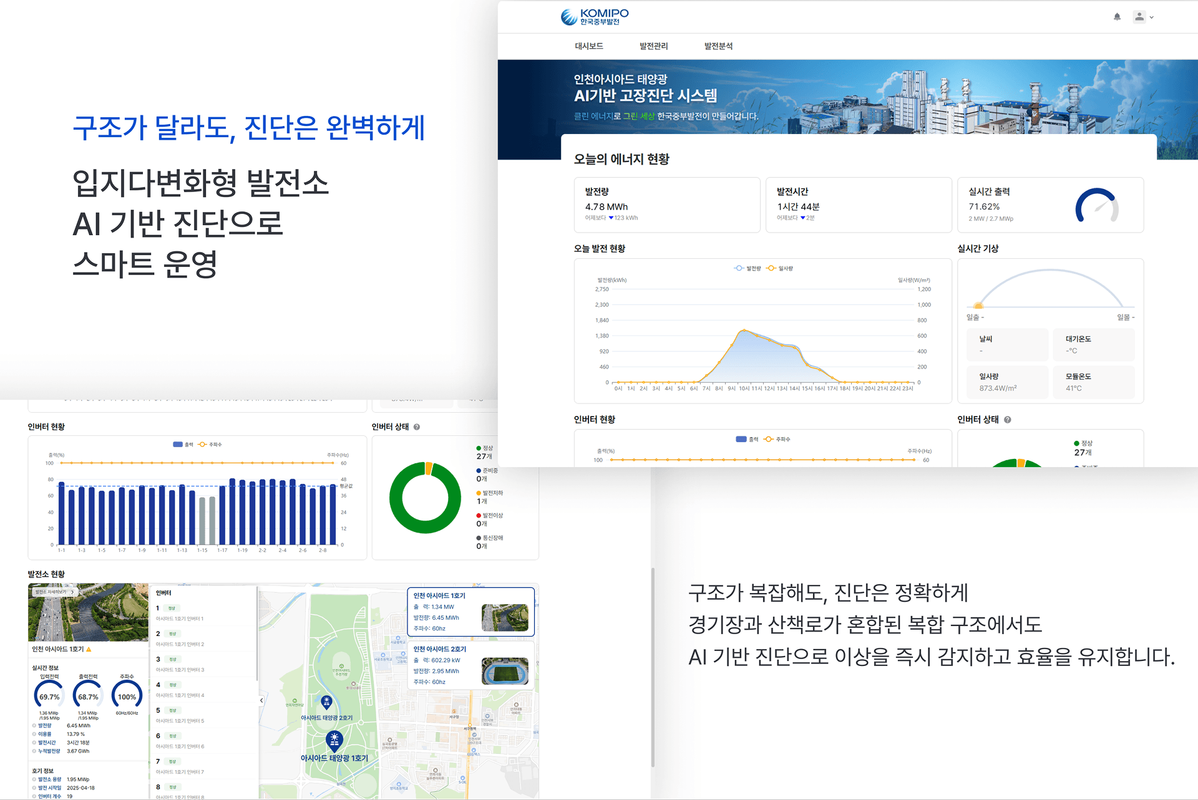Image resolution: width=1198 pixels, height=800 pixels.
Task: Toggle 출력 legend in lower-left inverter chart
Action: click(x=183, y=445)
